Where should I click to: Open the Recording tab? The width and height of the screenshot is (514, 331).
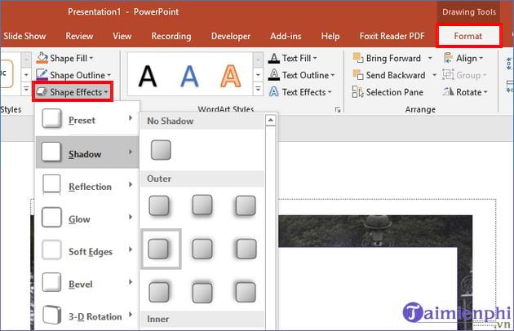click(171, 36)
